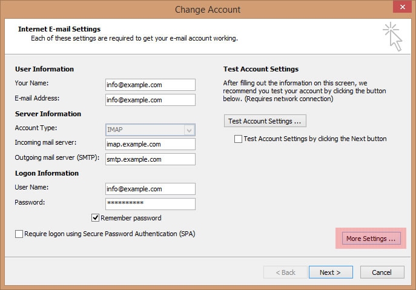This screenshot has width=416, height=290.
Task: Enable Require logon using Secure Password Authentication
Action: [19, 234]
